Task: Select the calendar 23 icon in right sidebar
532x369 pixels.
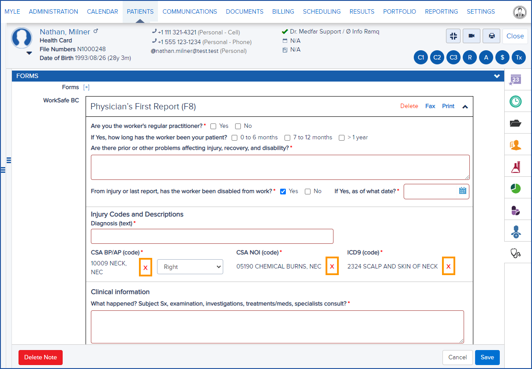Action: point(517,80)
